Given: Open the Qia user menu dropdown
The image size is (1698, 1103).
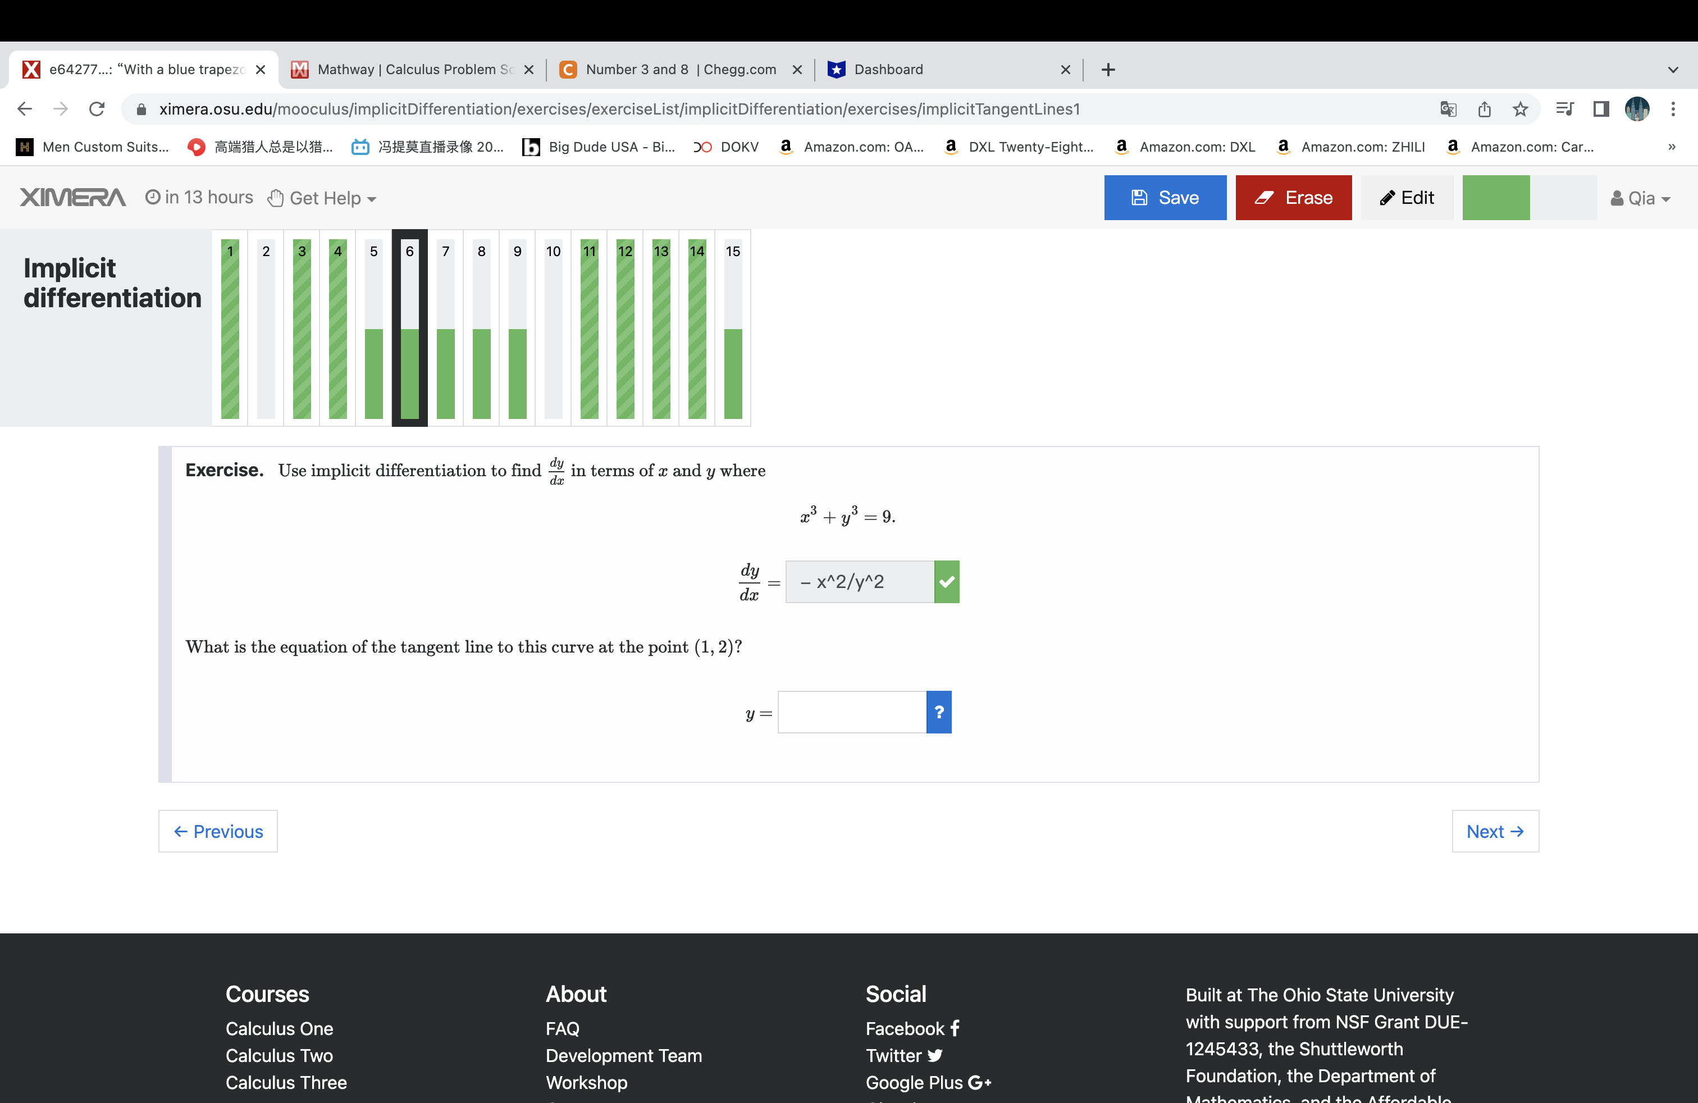Looking at the screenshot, I should [1640, 198].
